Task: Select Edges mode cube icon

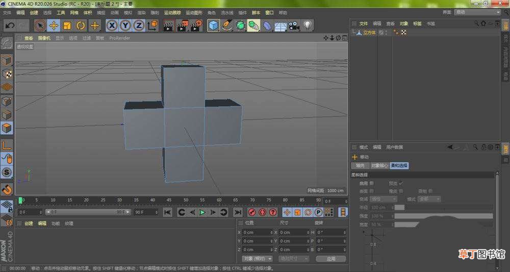Action: pyautogui.click(x=7, y=114)
